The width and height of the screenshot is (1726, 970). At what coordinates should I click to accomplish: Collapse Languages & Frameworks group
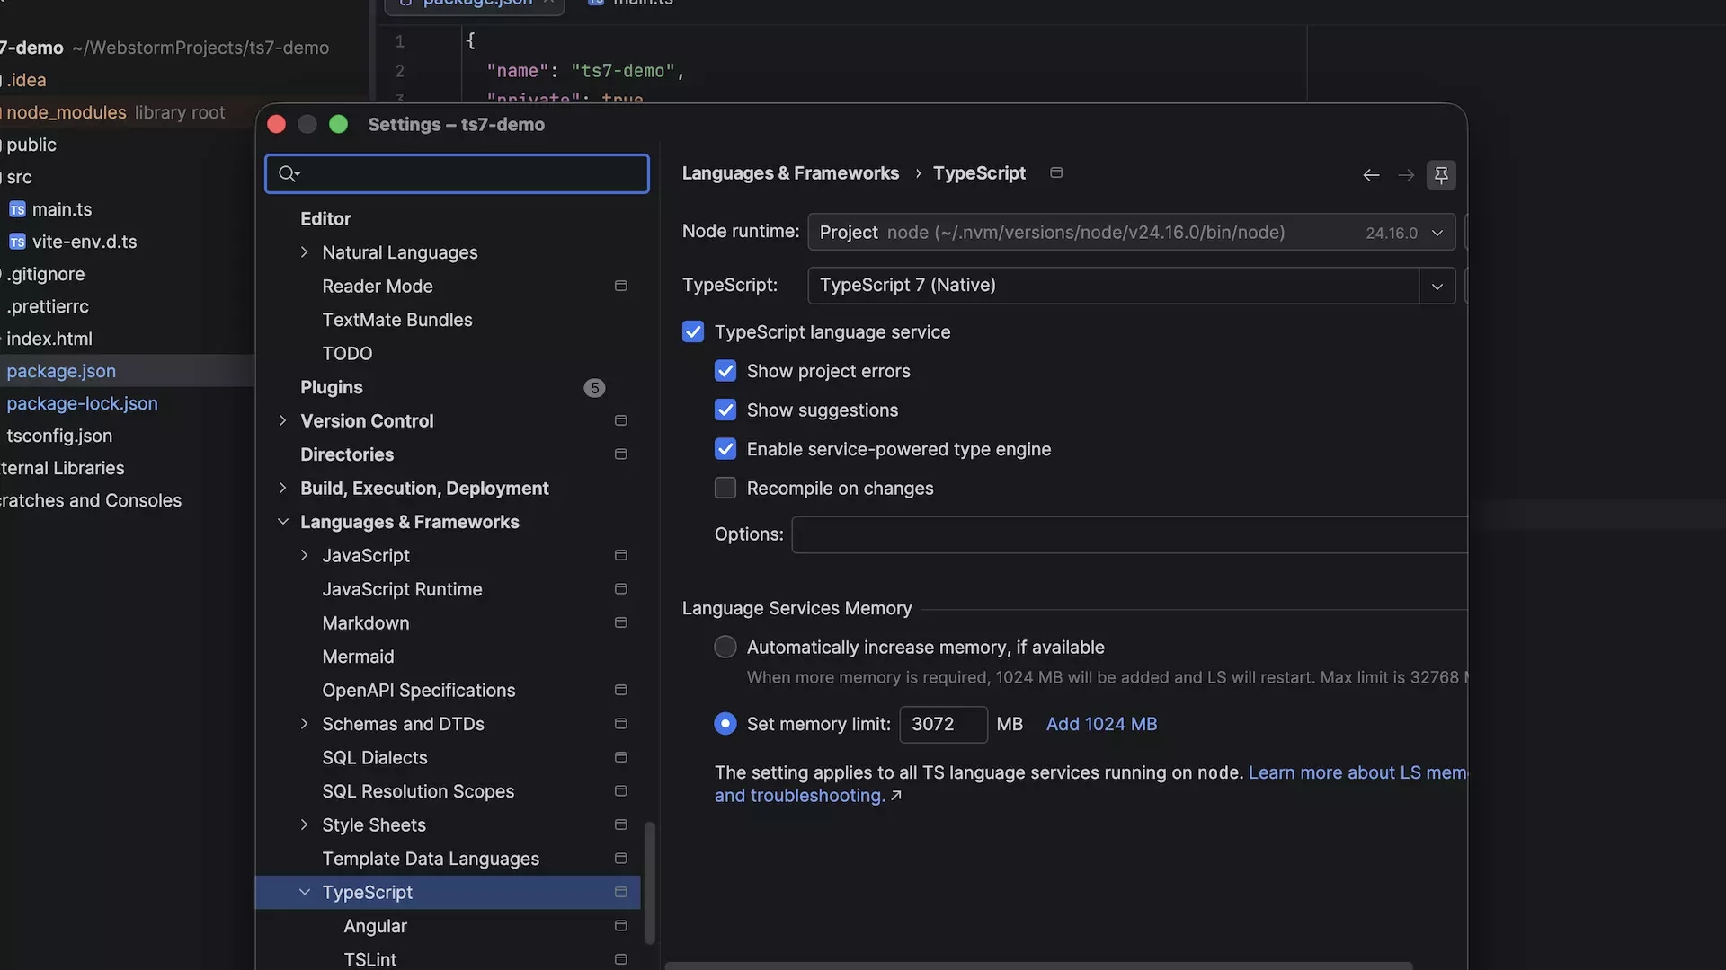coord(282,522)
